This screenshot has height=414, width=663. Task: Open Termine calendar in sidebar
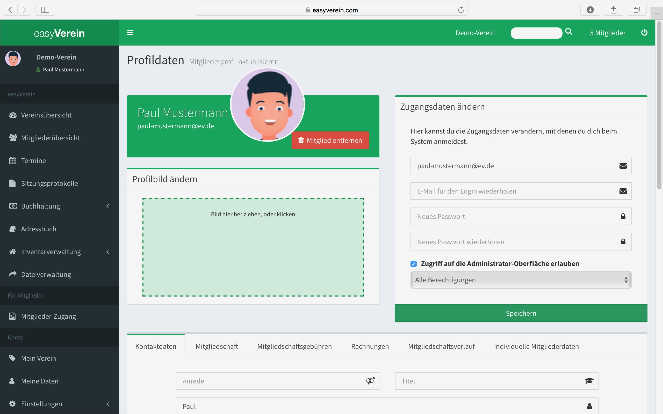point(33,160)
